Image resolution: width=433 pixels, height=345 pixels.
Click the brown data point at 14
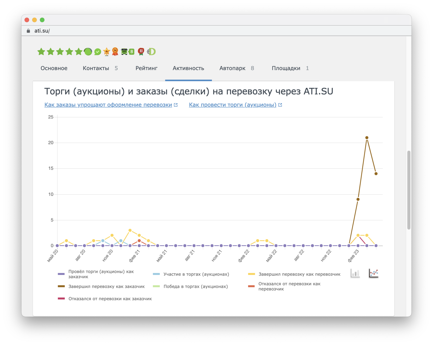(376, 174)
